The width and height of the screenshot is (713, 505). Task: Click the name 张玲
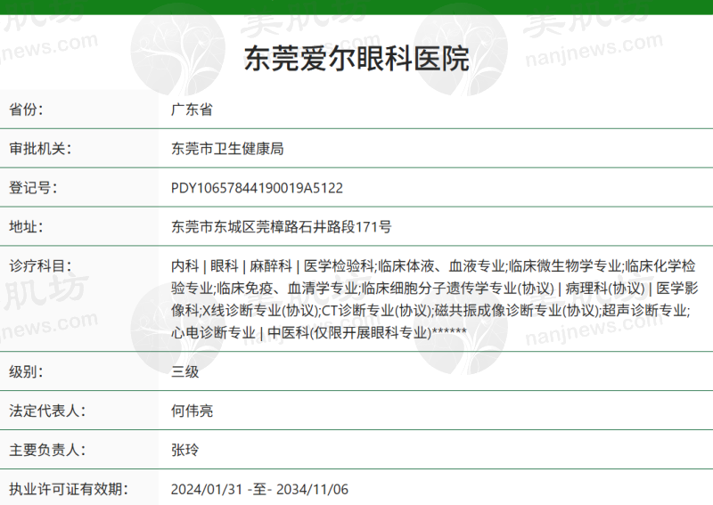185,450
